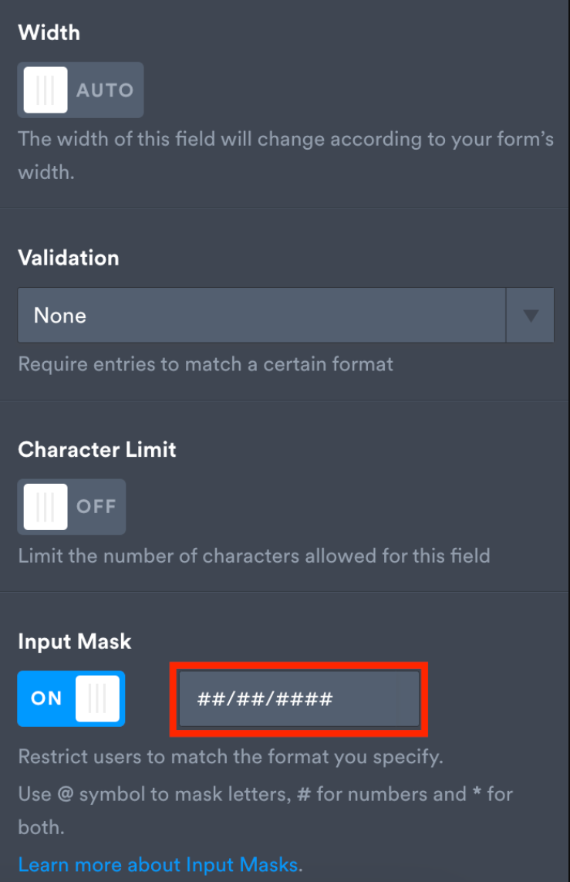Open the Validation dropdown showing None
The height and width of the screenshot is (882, 570).
click(261, 315)
